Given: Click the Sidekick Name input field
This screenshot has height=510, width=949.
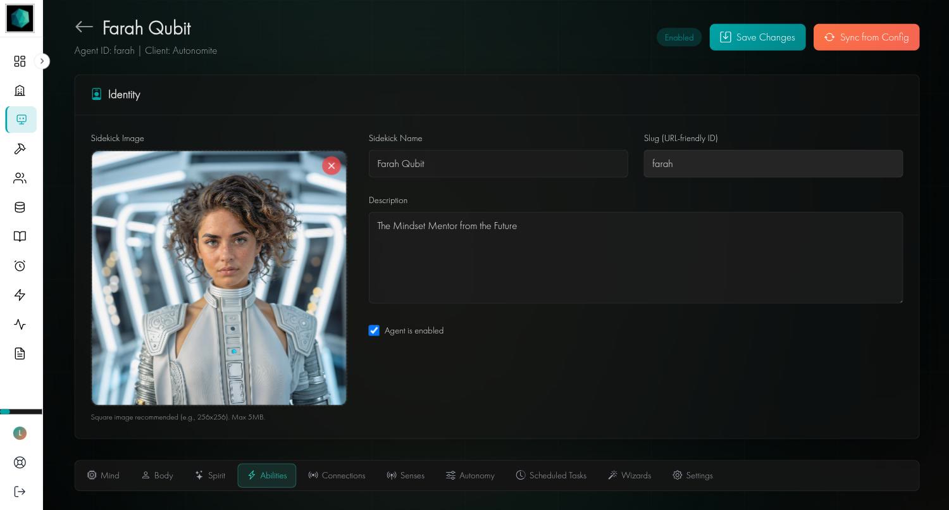Looking at the screenshot, I should pyautogui.click(x=499, y=164).
